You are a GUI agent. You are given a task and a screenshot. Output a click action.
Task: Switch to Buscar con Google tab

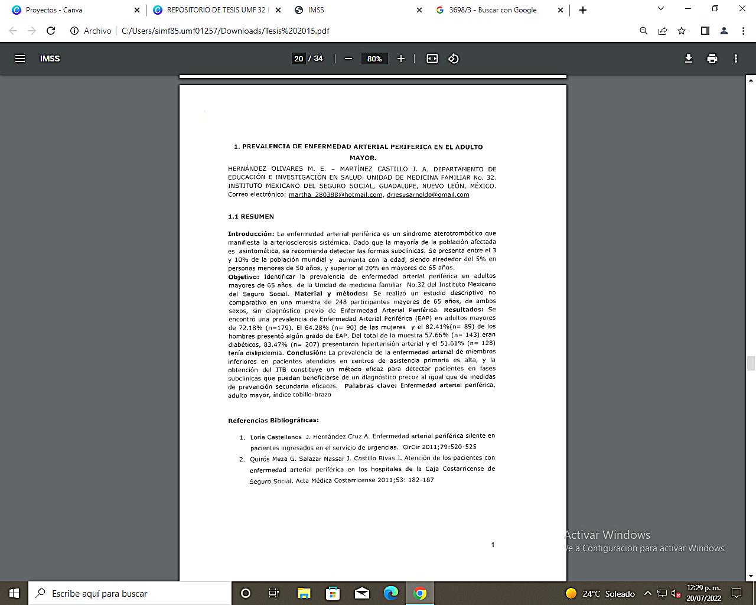[499, 10]
